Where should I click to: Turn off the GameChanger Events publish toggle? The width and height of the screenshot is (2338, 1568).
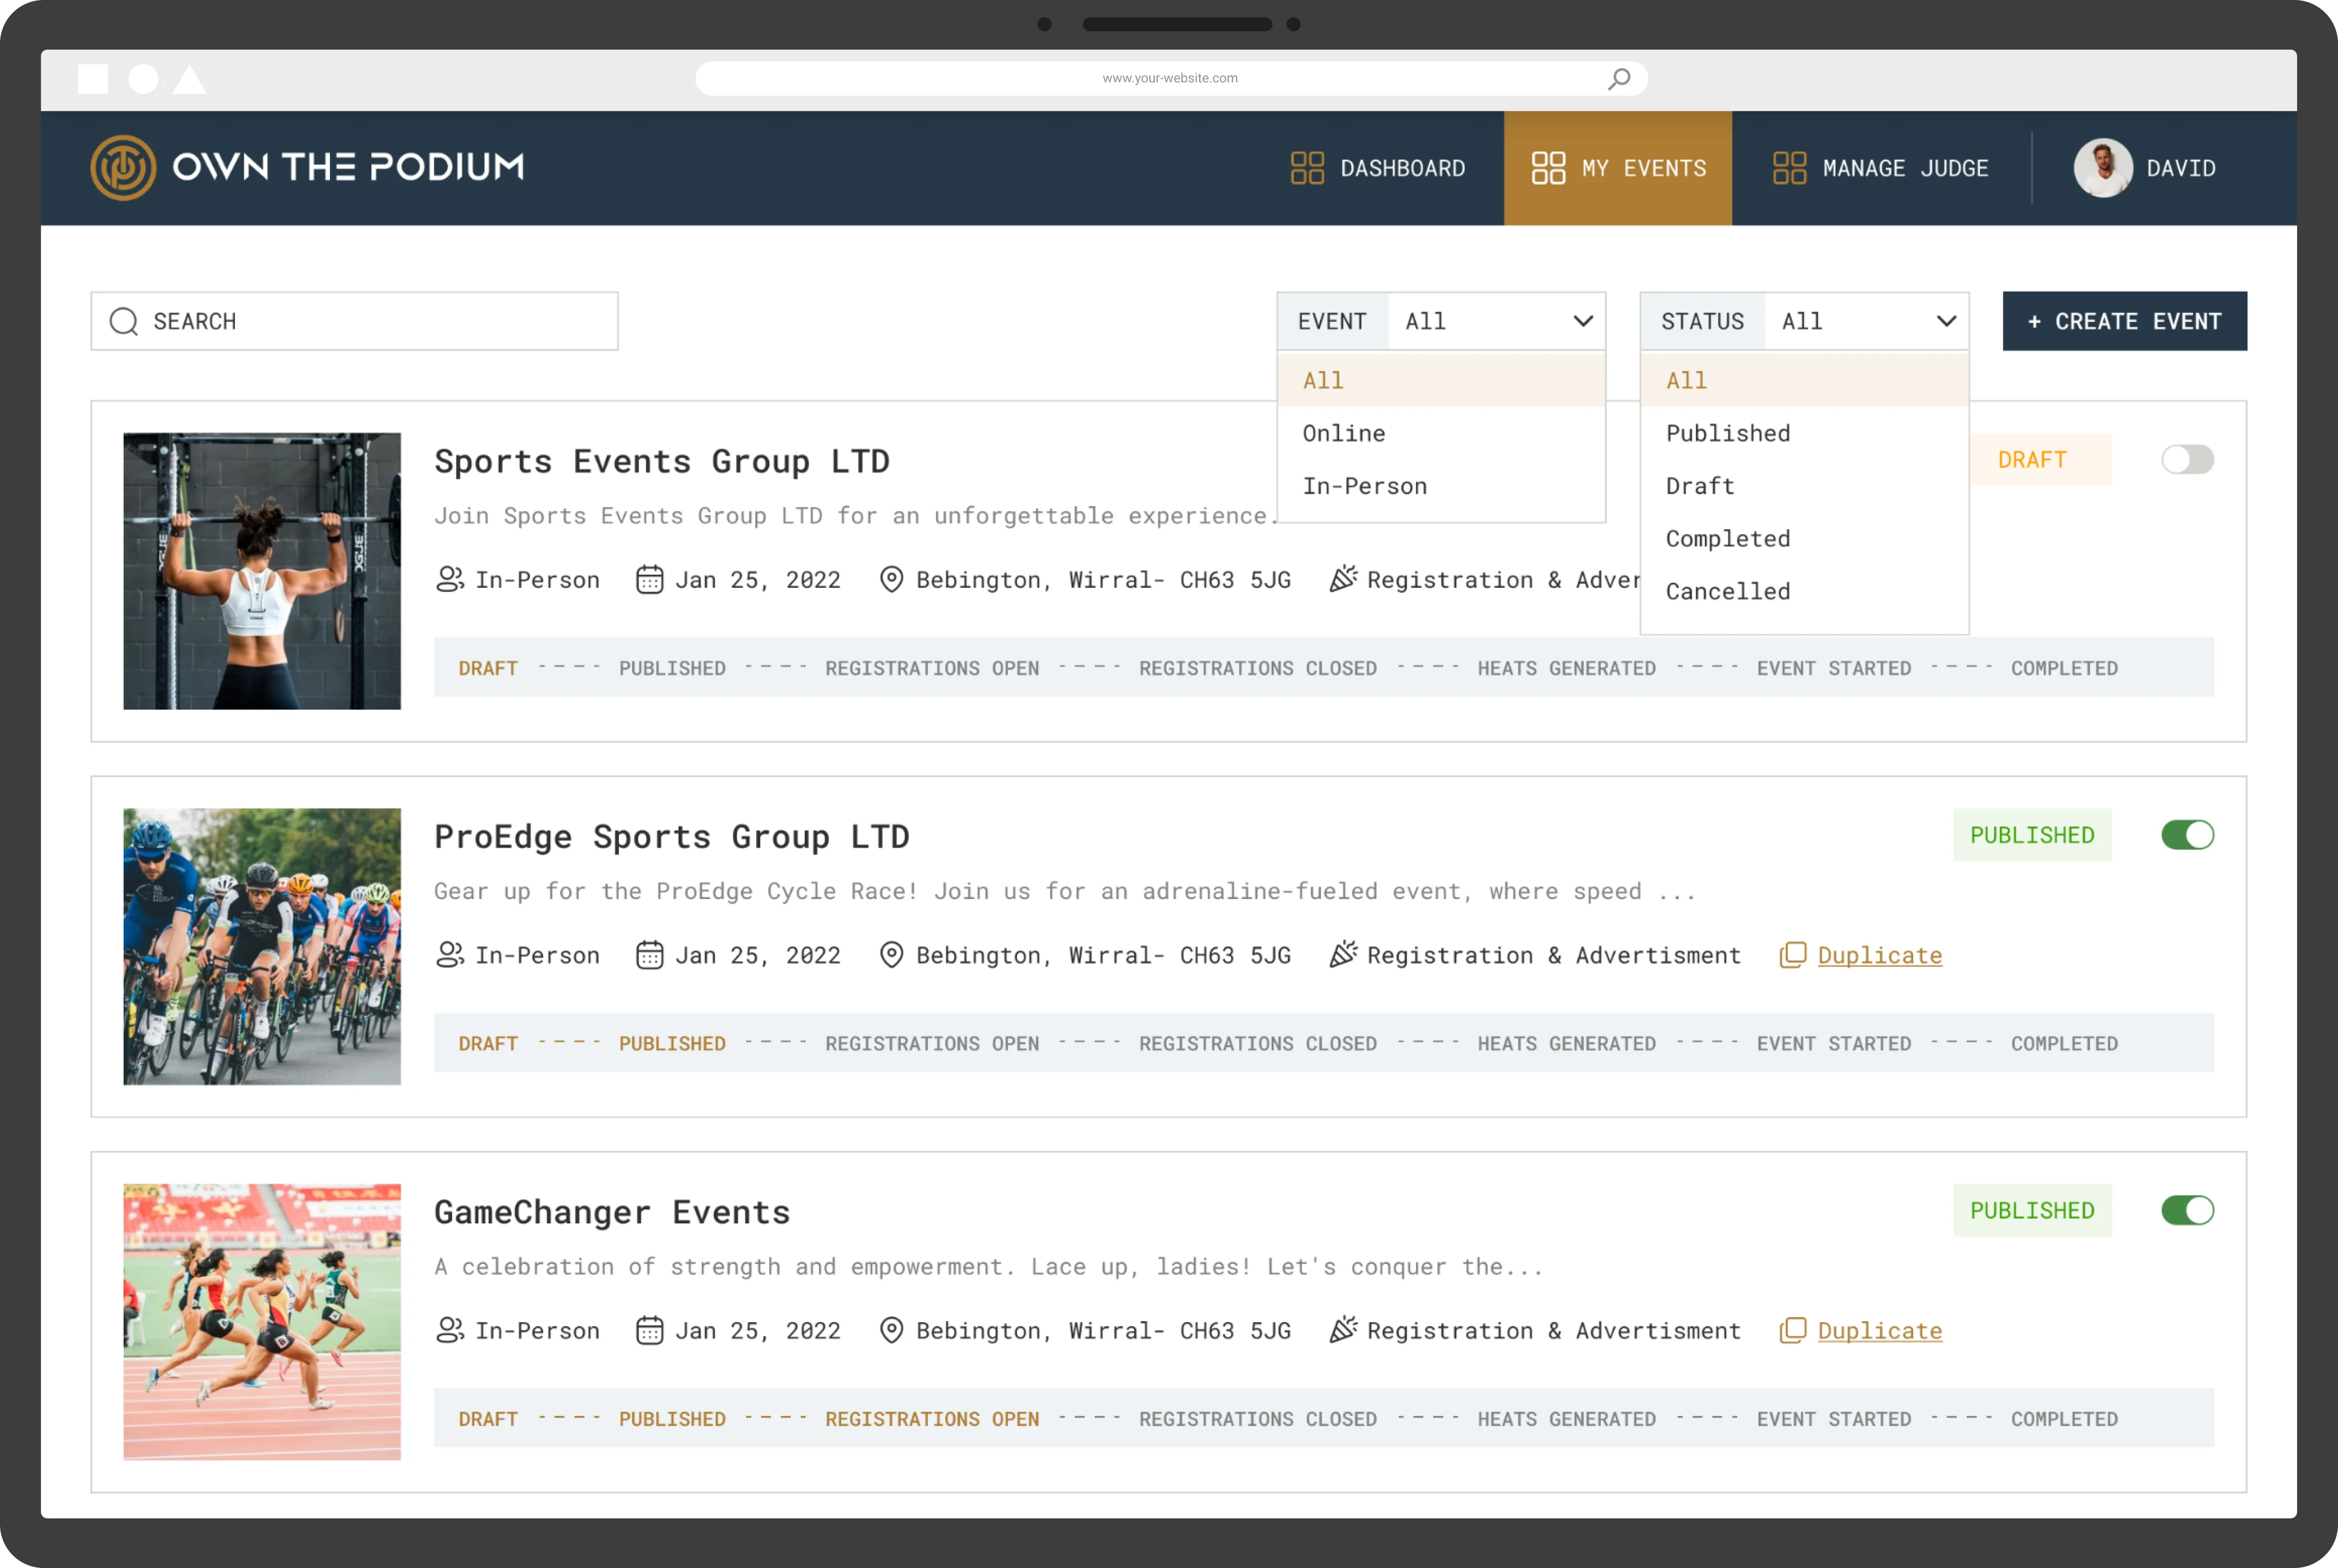tap(2187, 1210)
